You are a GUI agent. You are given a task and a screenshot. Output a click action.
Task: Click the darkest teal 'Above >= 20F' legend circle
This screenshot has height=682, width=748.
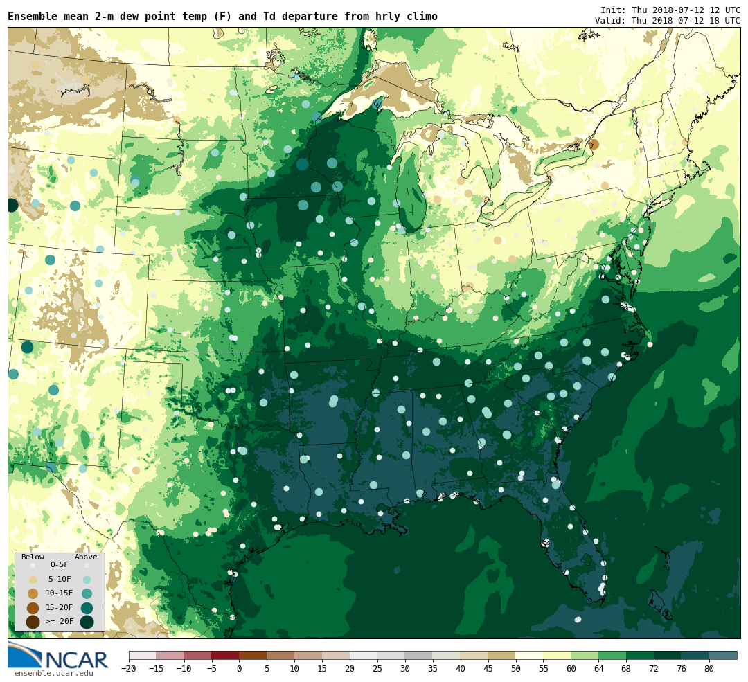(87, 622)
